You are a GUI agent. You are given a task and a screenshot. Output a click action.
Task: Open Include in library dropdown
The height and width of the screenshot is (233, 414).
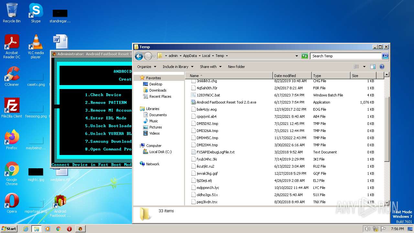178,67
